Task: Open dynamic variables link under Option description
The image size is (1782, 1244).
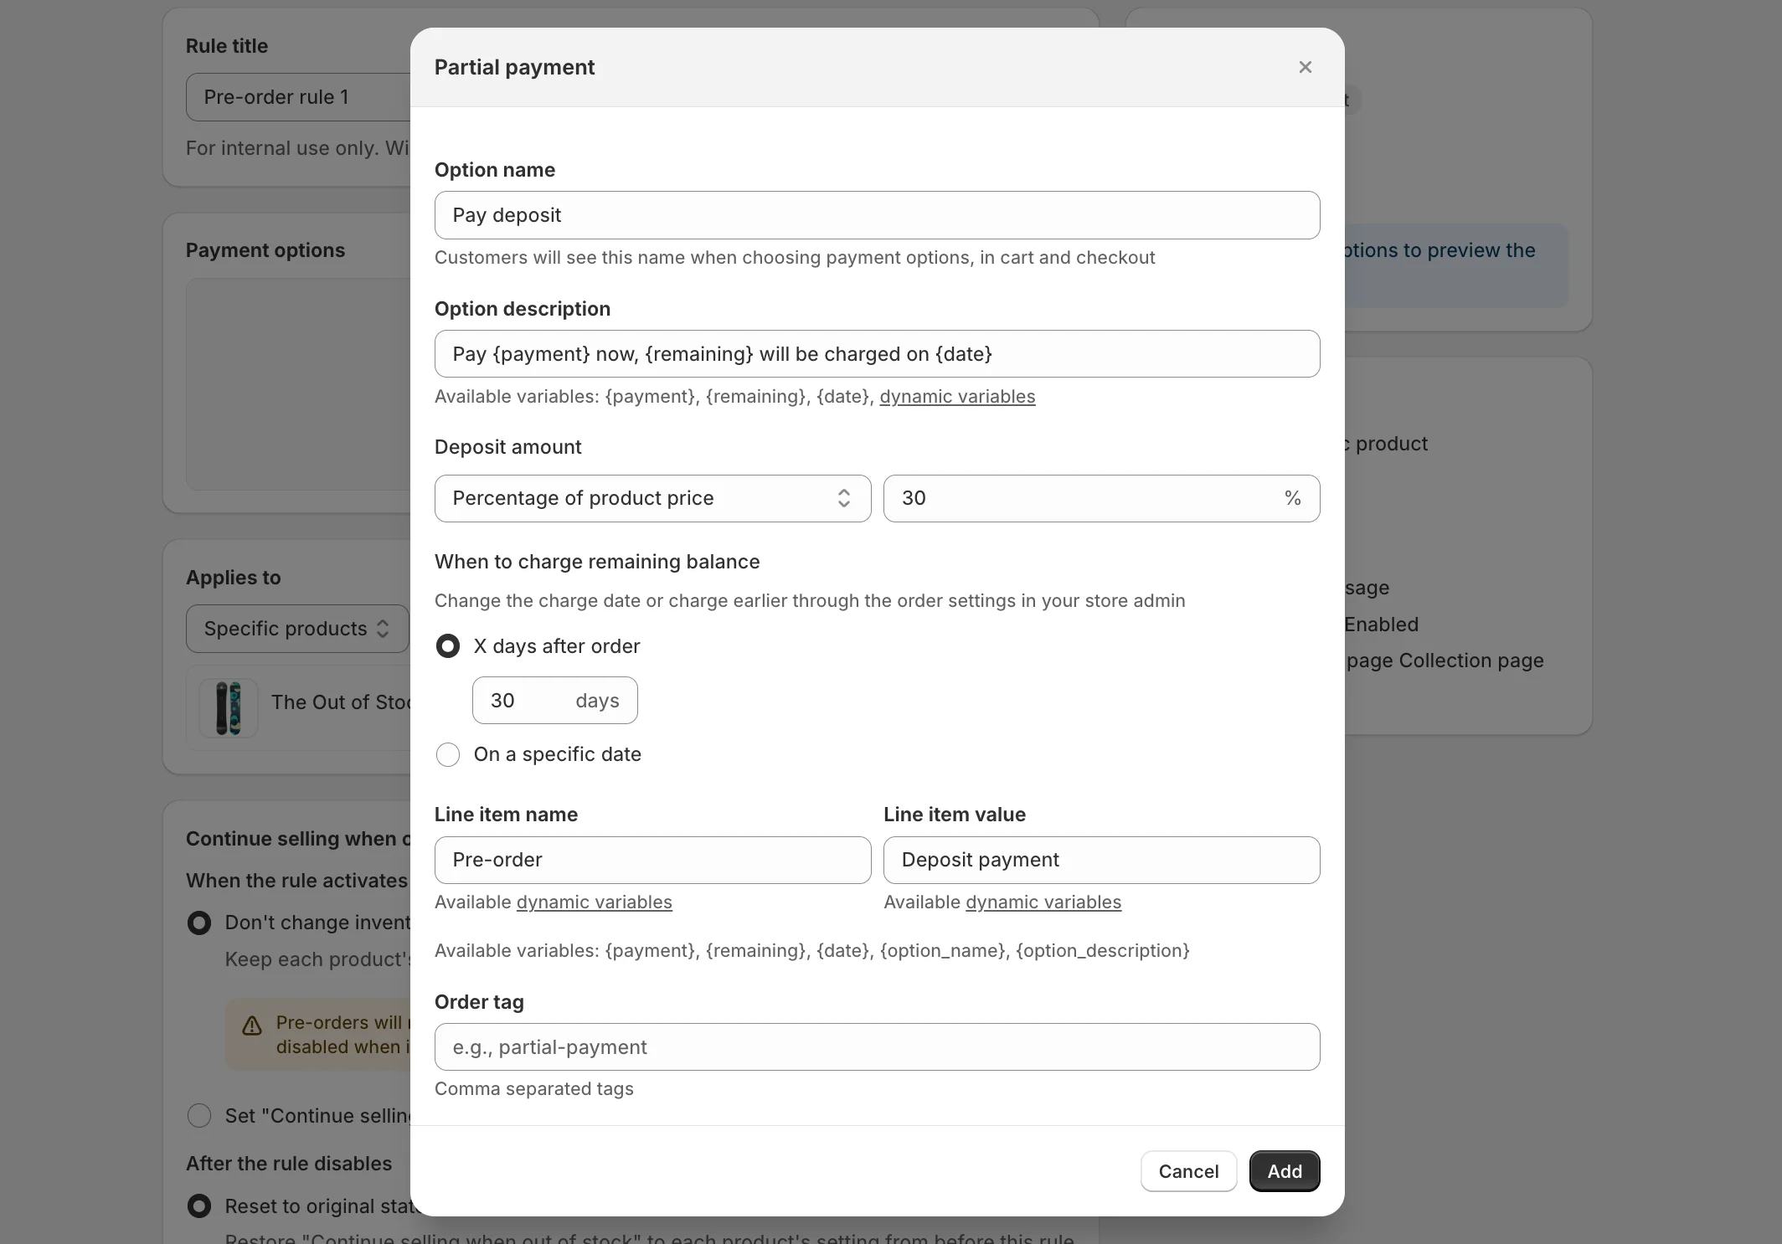Action: pos(956,397)
